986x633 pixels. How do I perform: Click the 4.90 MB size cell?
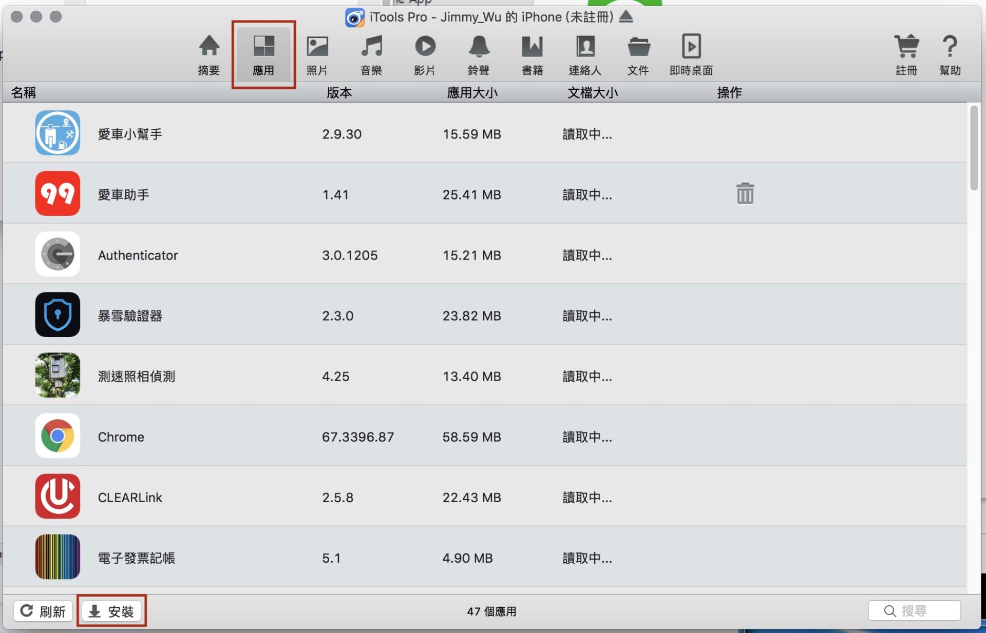[x=468, y=558]
